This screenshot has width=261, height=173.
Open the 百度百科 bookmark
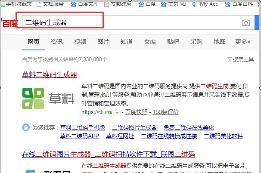click(x=239, y=4)
